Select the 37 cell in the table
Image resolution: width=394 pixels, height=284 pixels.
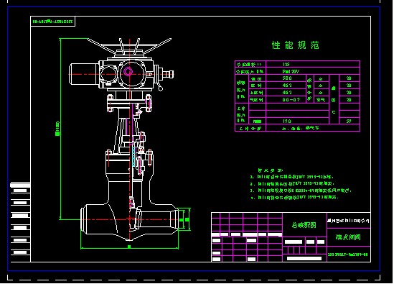tap(349, 121)
